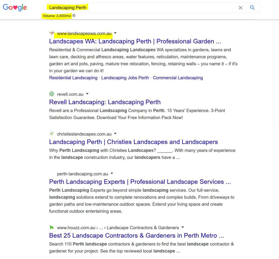Open the arrow dropdown beside revell.com.au
This screenshot has height=259, width=279.
pos(87,94)
